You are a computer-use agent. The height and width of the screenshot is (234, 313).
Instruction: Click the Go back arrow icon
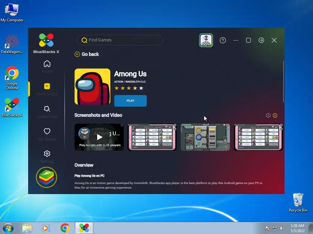tap(77, 54)
